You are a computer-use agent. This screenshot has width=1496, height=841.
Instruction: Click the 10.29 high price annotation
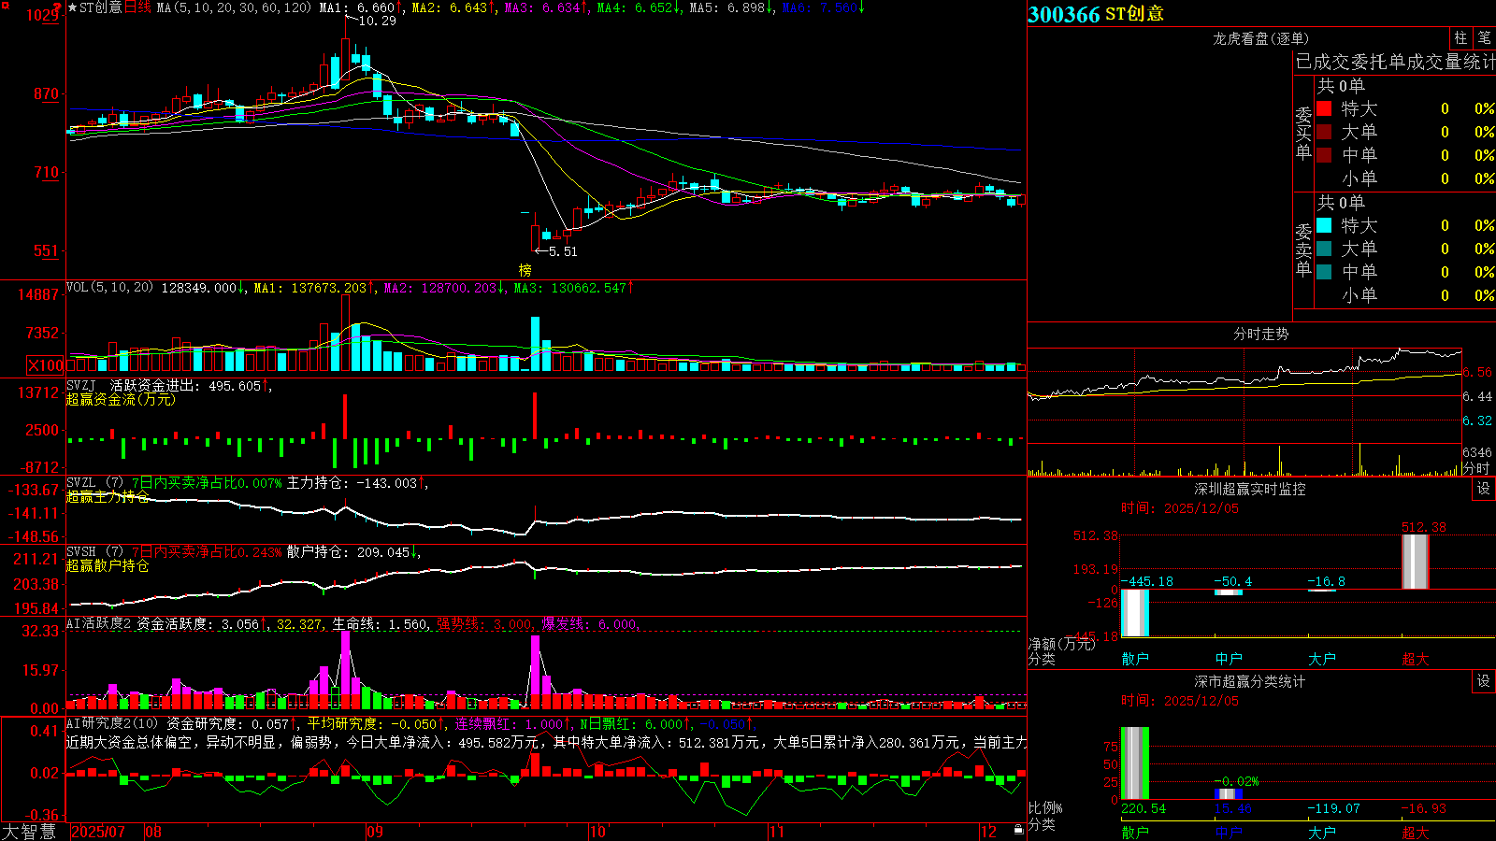[377, 21]
